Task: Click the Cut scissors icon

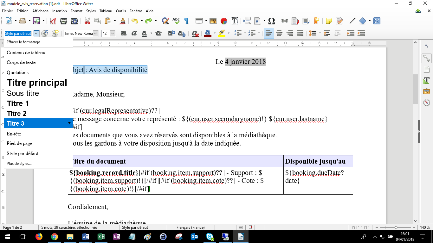Action: pos(87,21)
